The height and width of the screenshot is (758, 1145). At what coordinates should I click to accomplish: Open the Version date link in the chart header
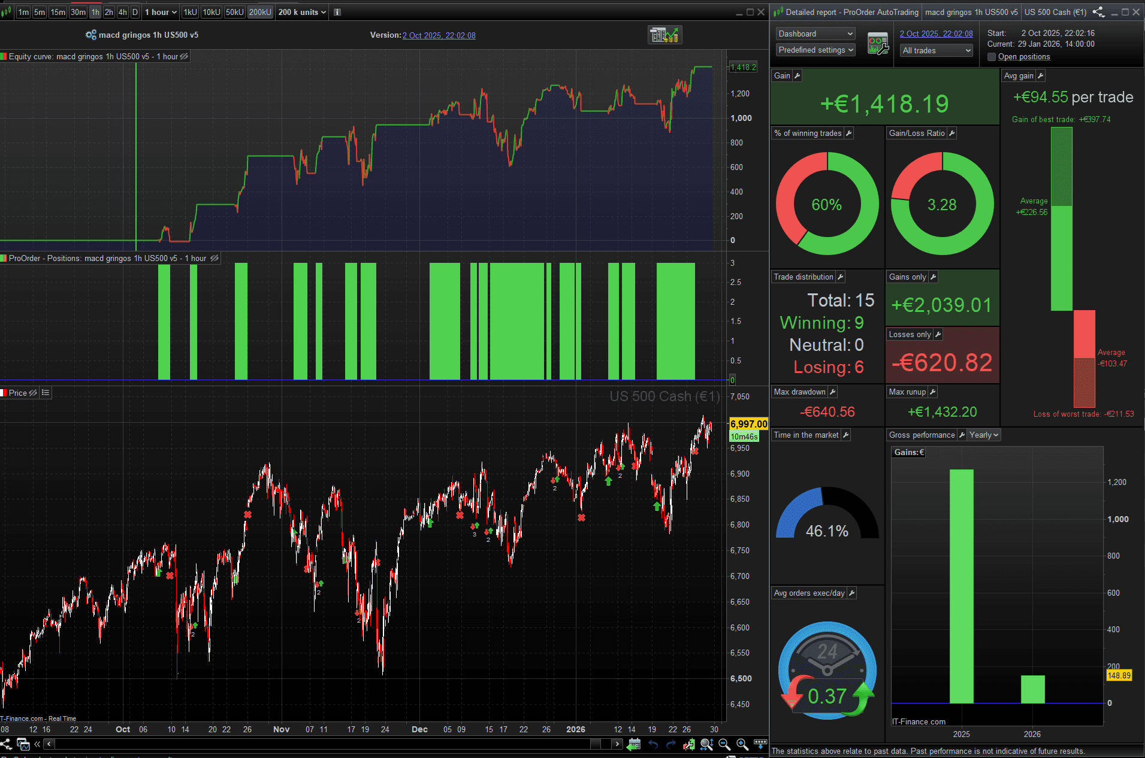click(x=439, y=35)
